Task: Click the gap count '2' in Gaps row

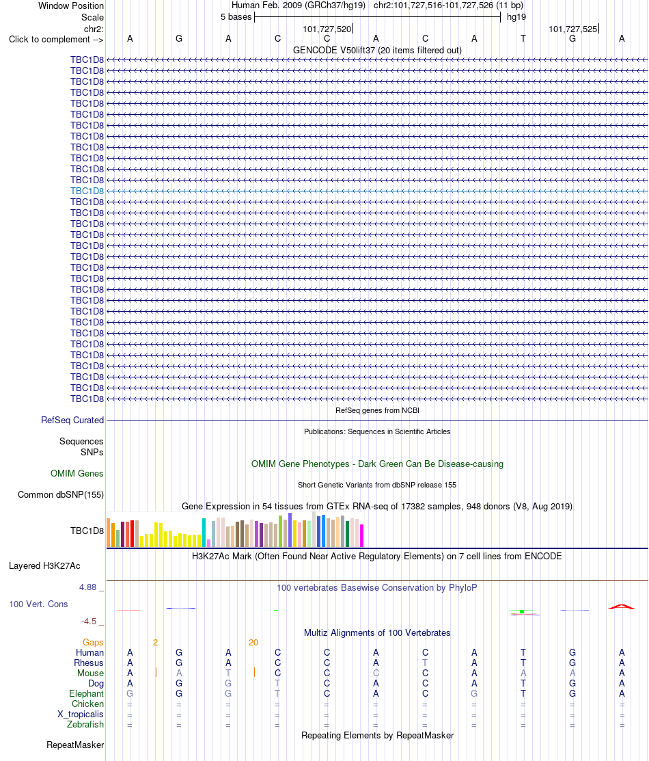Action: [x=155, y=643]
